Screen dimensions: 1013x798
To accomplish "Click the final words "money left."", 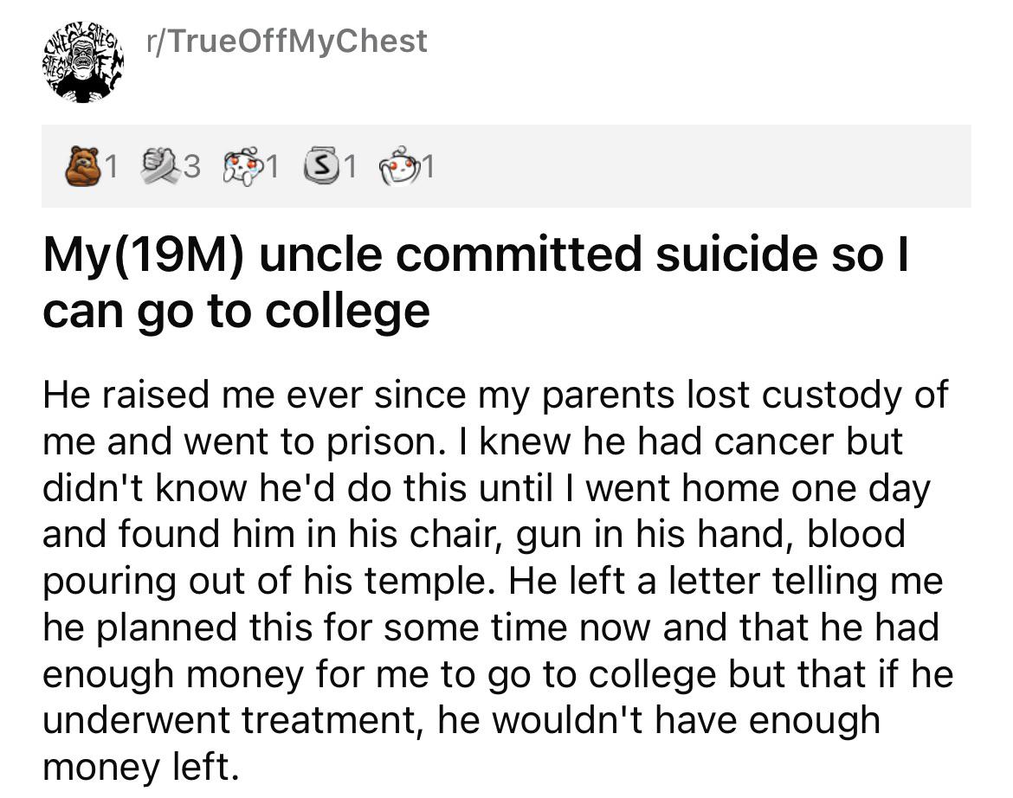I will tap(139, 767).
